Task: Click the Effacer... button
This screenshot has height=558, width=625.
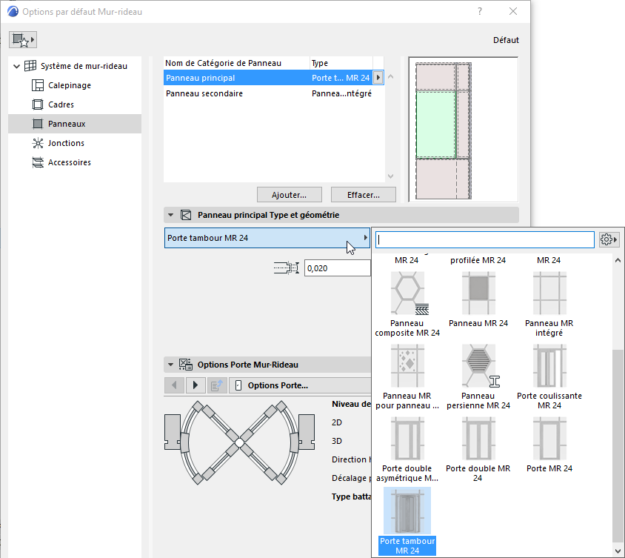Action: (x=363, y=195)
